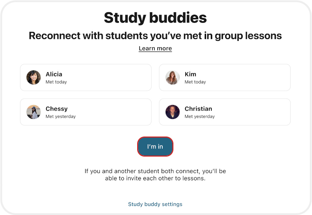Screen dimensions: 312x215
Task: Click the "Reconnect with students" subtitle
Action: click(x=155, y=36)
